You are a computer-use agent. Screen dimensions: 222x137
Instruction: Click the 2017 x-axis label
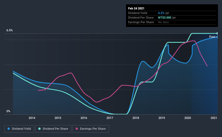click(110, 118)
